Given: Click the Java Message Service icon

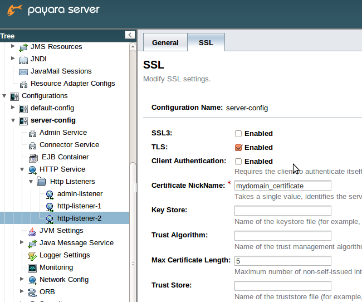Looking at the screenshot, I should pyautogui.click(x=32, y=243).
